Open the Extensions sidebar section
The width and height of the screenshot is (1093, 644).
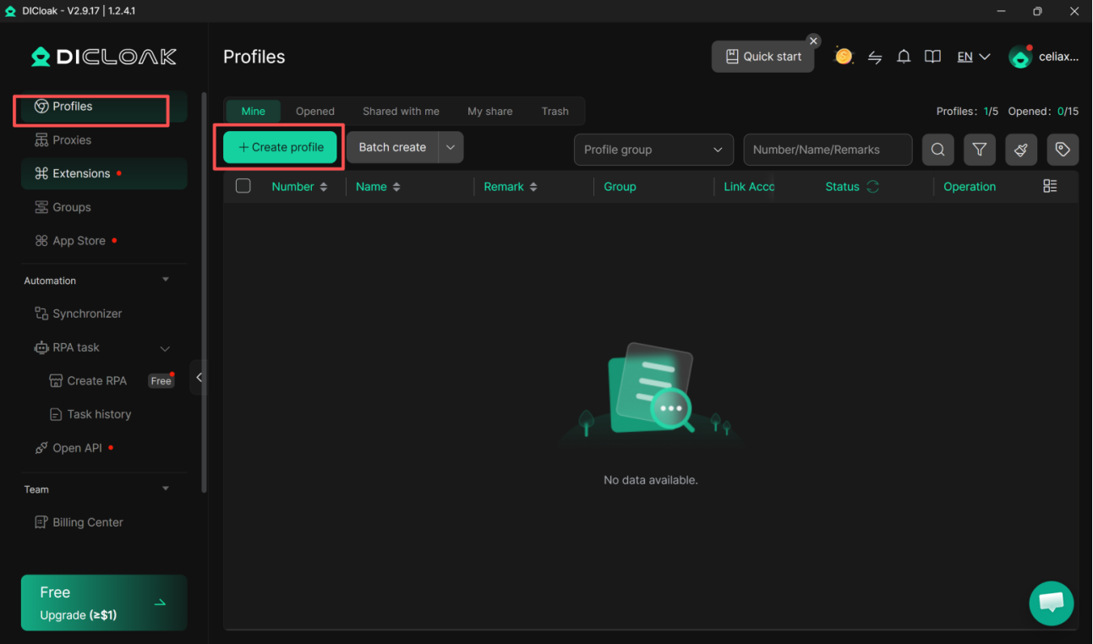(x=103, y=173)
